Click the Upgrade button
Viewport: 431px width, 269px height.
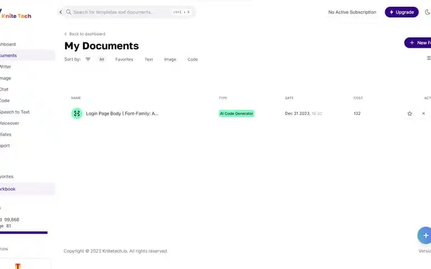(x=402, y=12)
